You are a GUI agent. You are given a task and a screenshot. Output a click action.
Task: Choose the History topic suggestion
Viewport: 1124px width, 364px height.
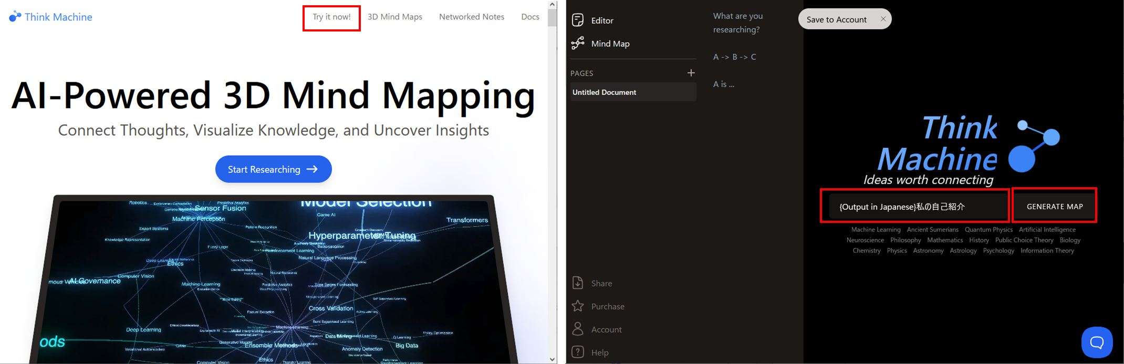979,240
